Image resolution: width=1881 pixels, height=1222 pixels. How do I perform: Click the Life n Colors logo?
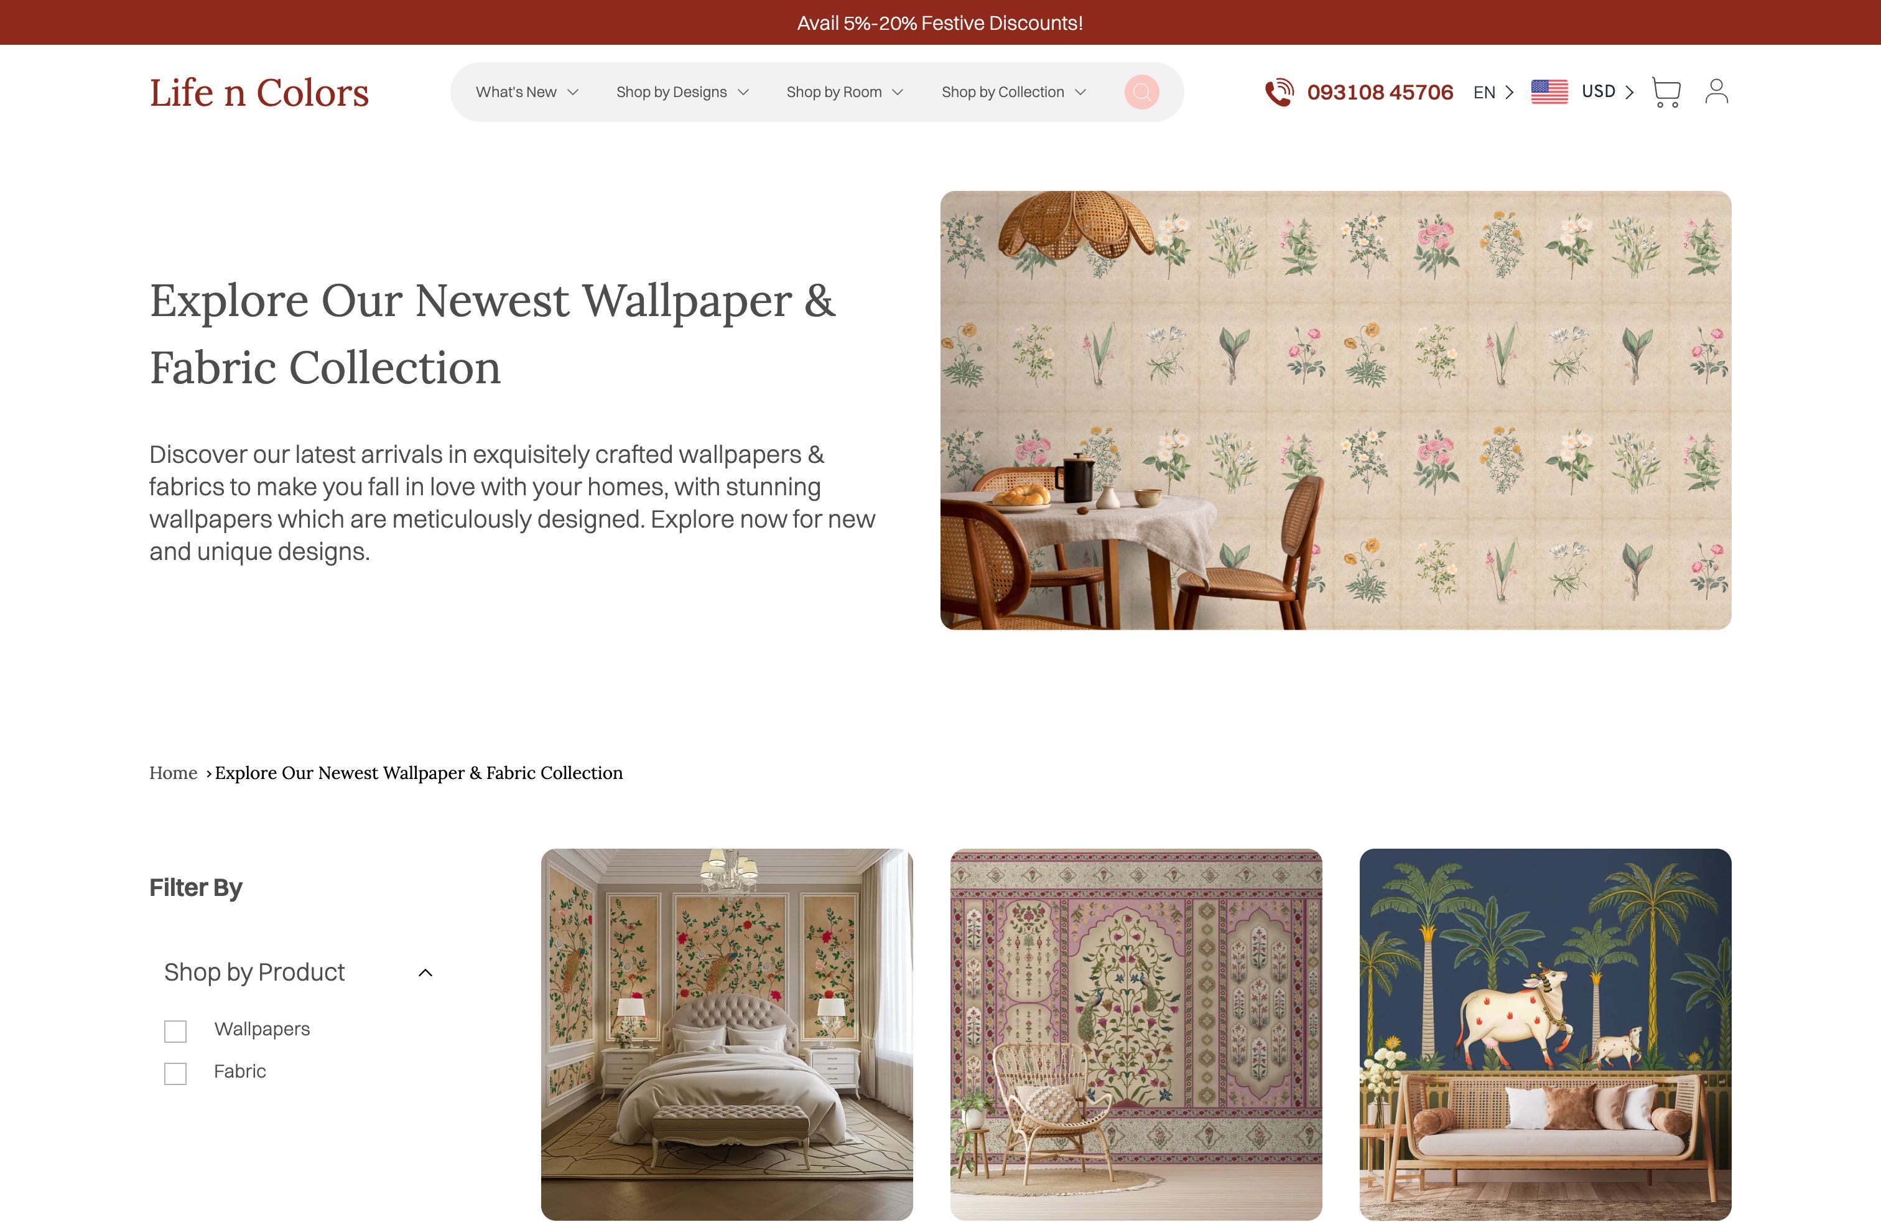click(259, 93)
